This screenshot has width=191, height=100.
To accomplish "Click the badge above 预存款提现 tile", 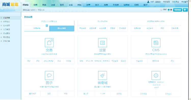I will [47, 26].
